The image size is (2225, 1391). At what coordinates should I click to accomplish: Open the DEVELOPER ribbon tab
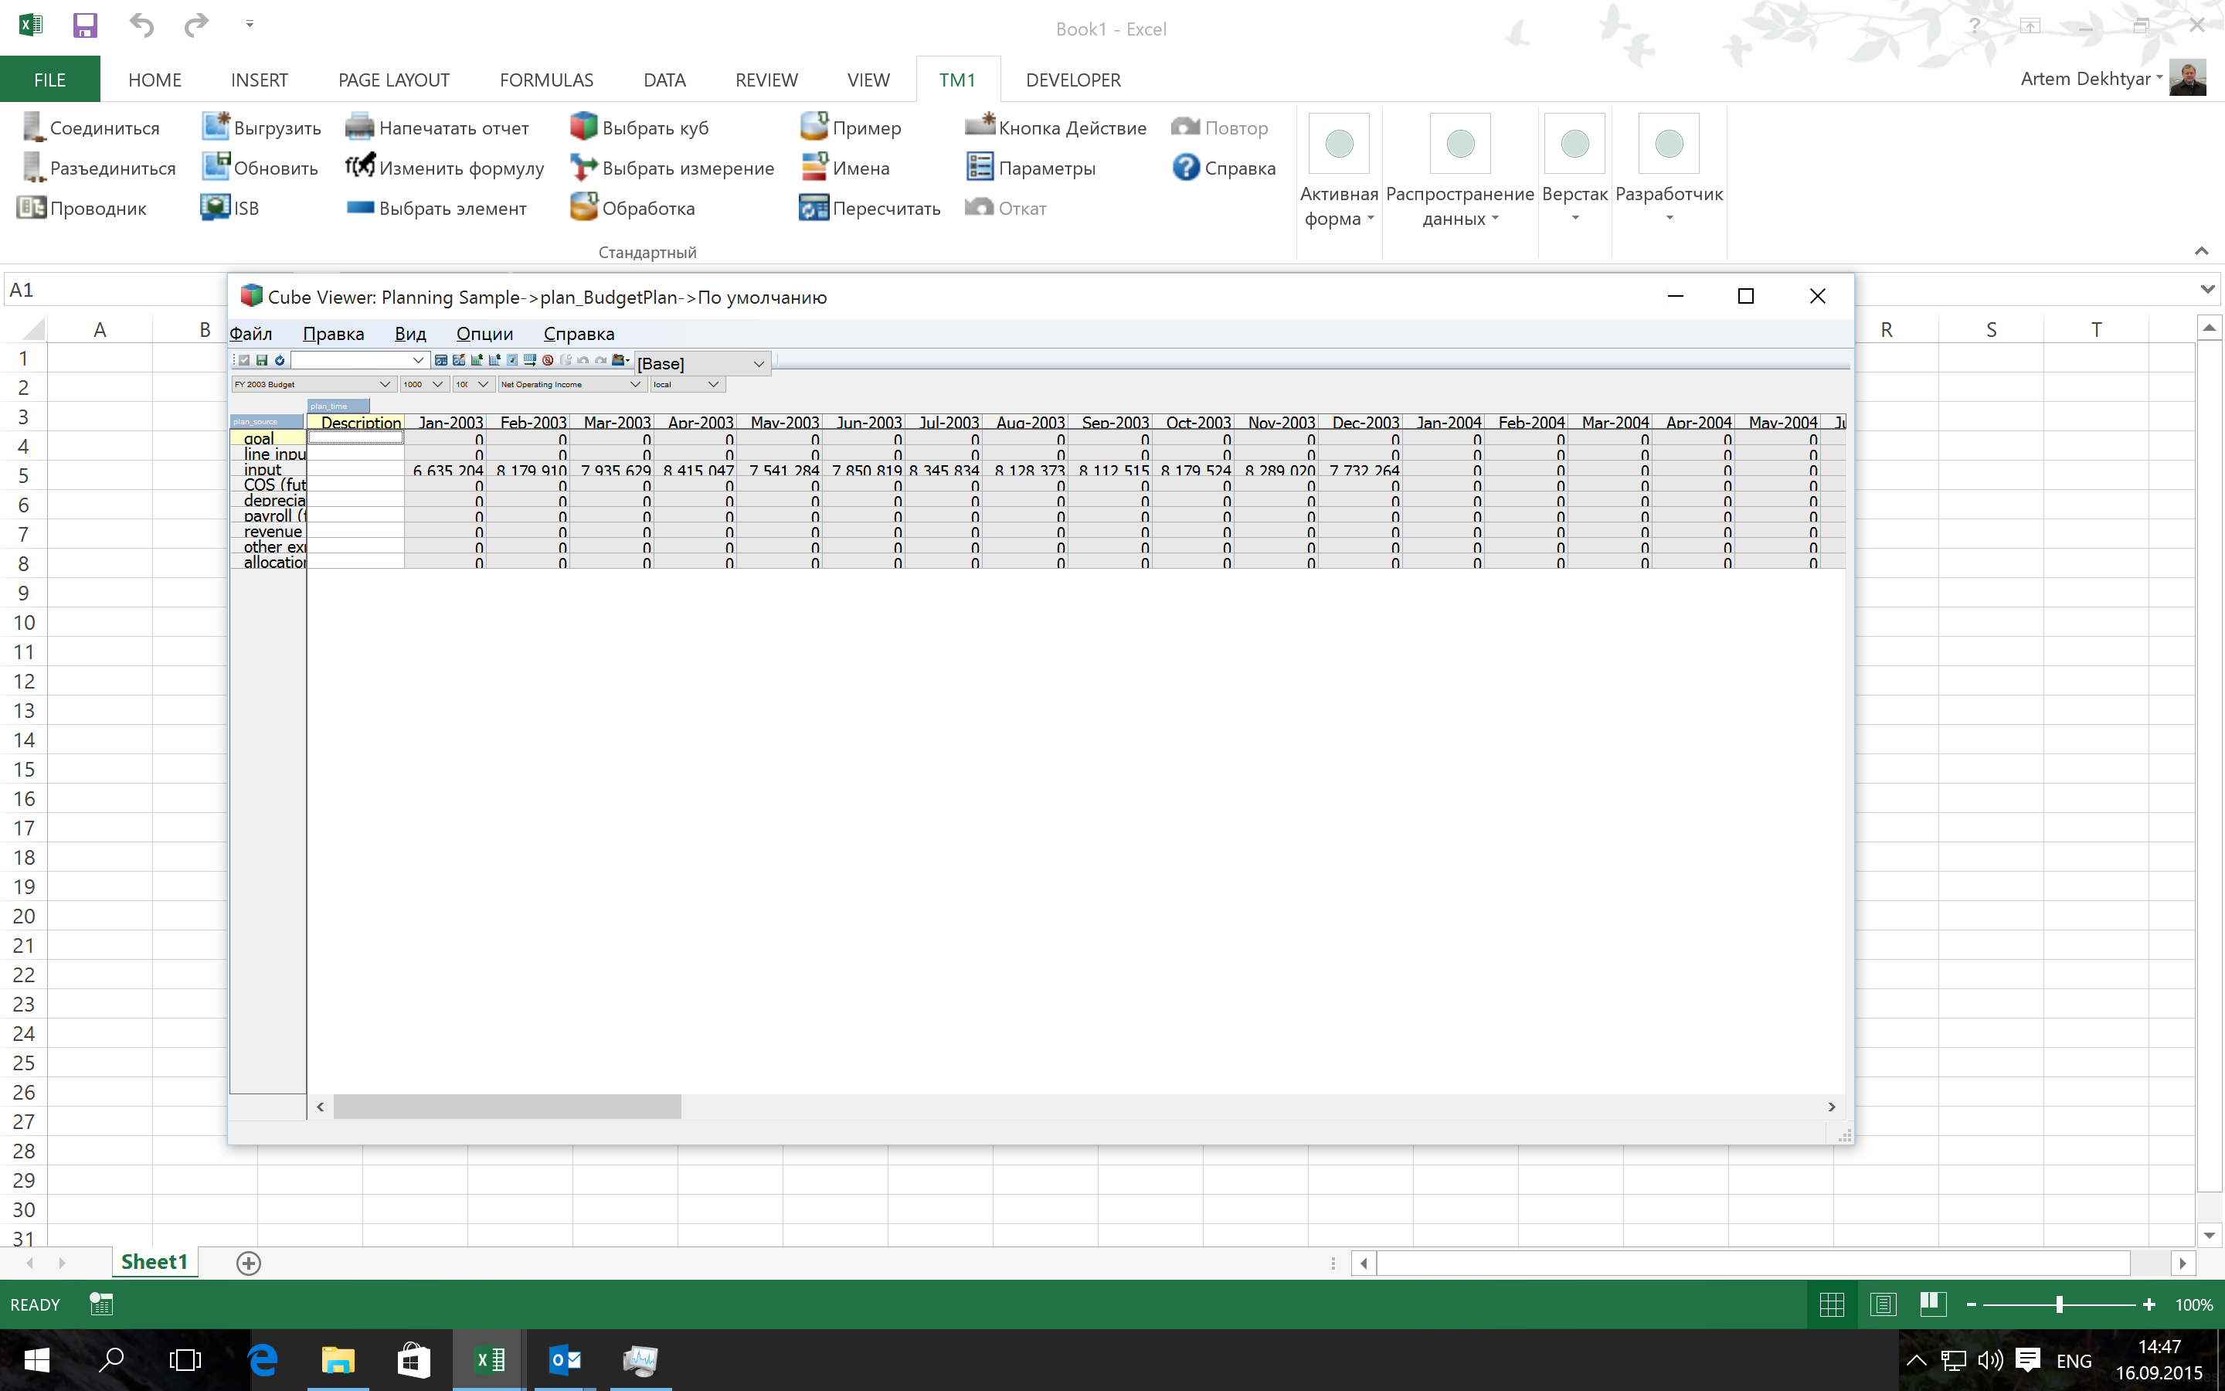click(x=1073, y=80)
